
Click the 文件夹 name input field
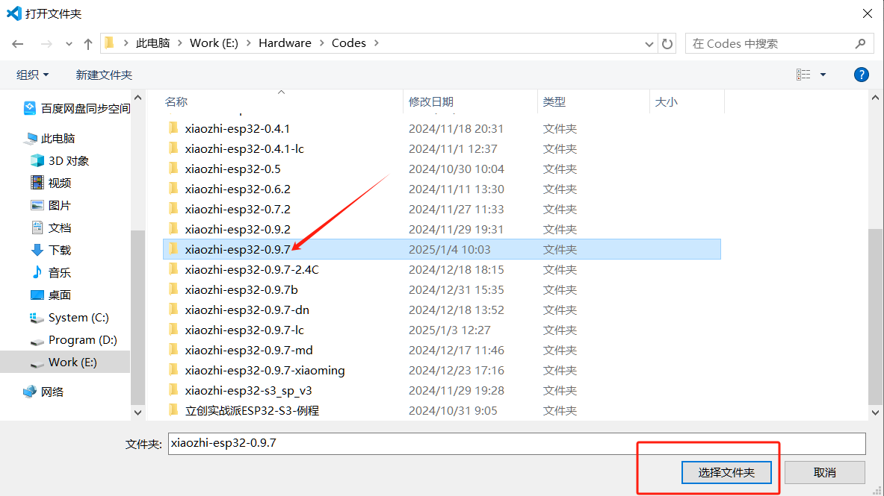(516, 443)
